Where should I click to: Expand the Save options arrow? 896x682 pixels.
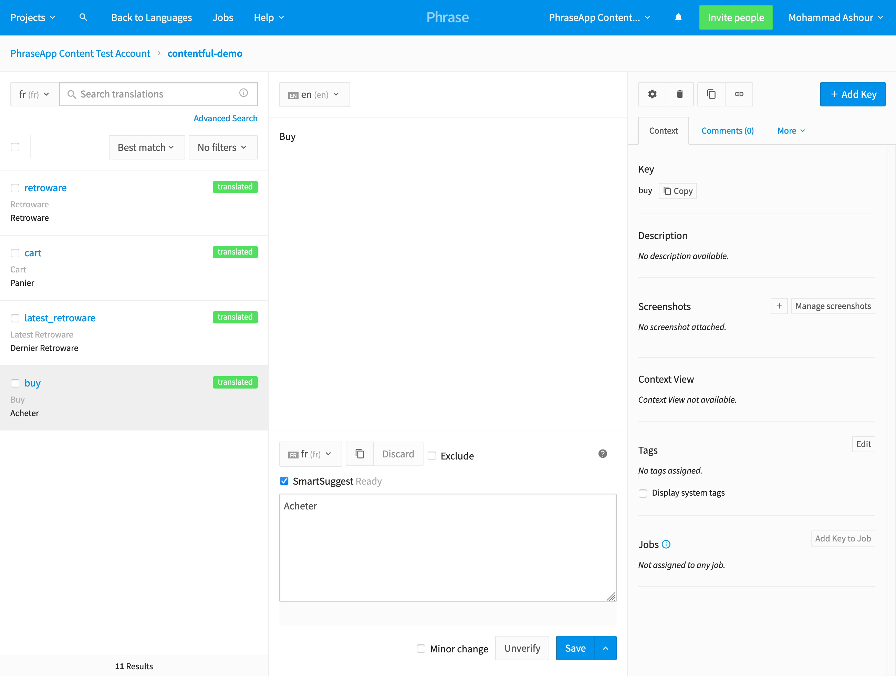605,648
